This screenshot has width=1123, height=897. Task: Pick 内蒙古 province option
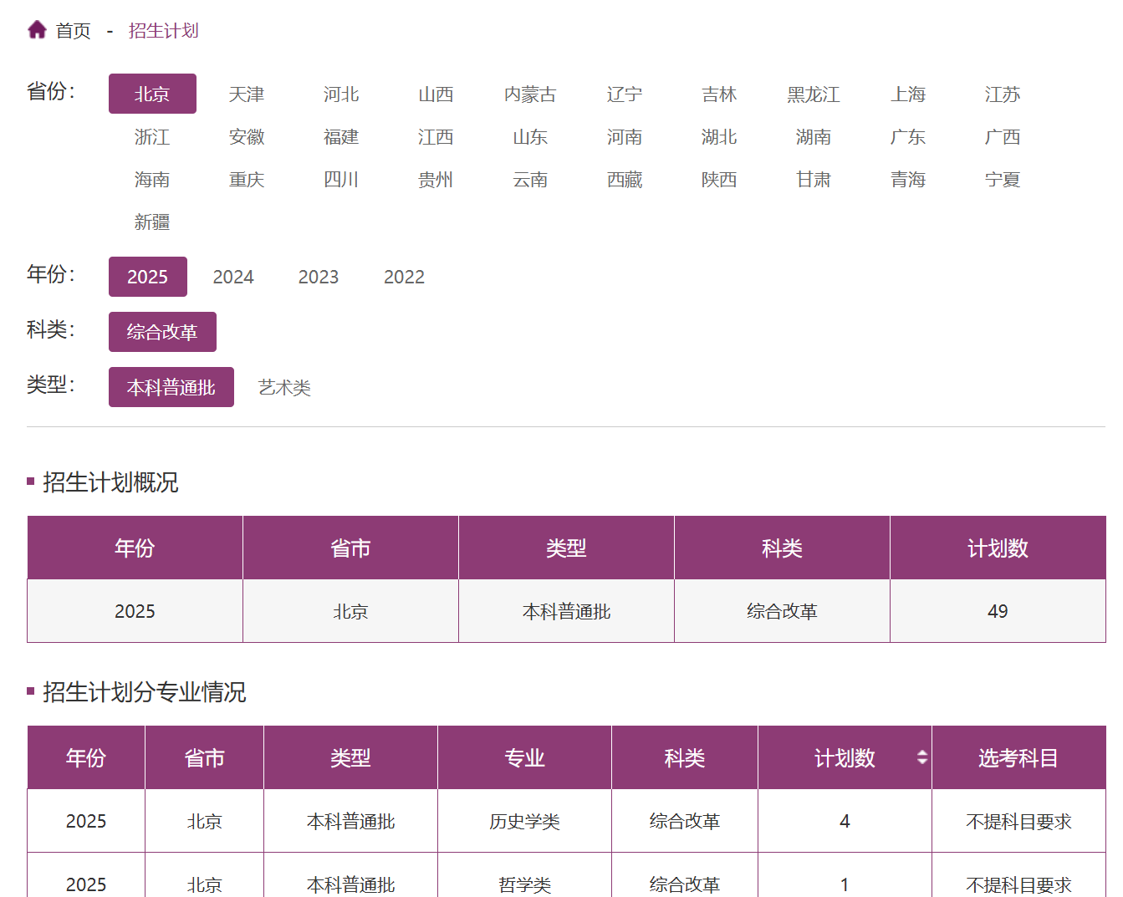tap(530, 94)
